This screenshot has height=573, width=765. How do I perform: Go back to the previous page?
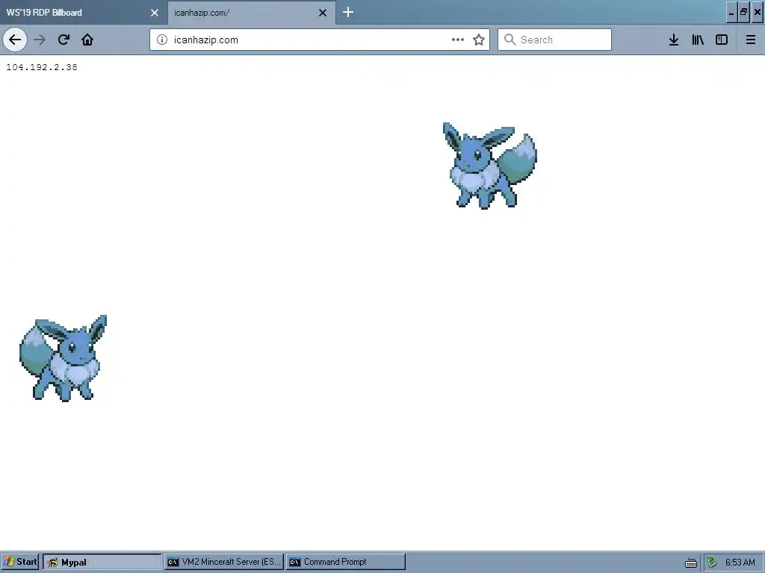point(15,40)
